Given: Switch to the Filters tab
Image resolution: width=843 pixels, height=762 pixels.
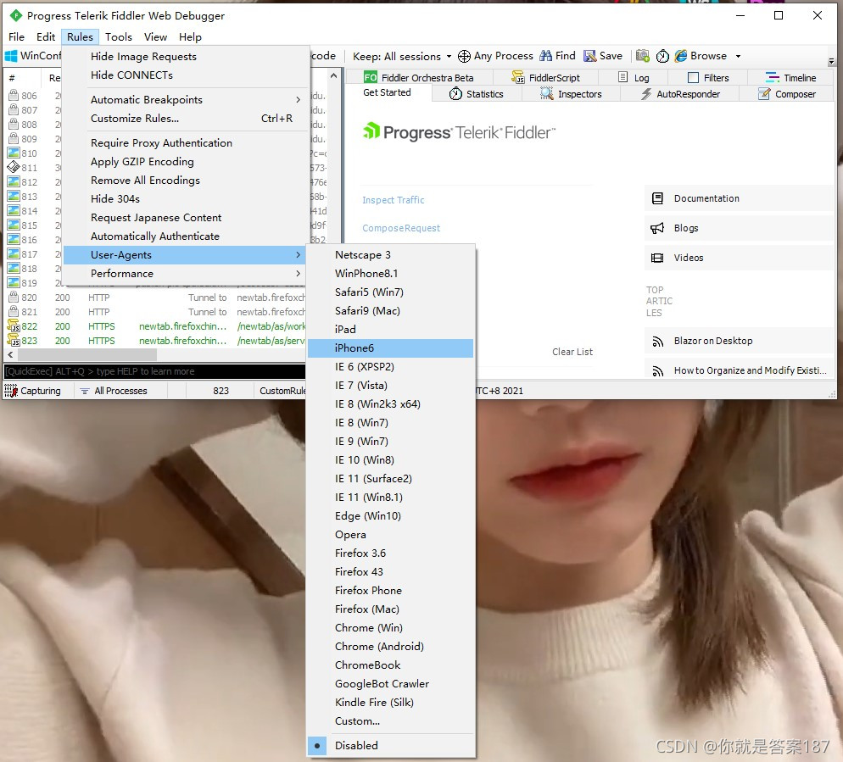Looking at the screenshot, I should [708, 78].
